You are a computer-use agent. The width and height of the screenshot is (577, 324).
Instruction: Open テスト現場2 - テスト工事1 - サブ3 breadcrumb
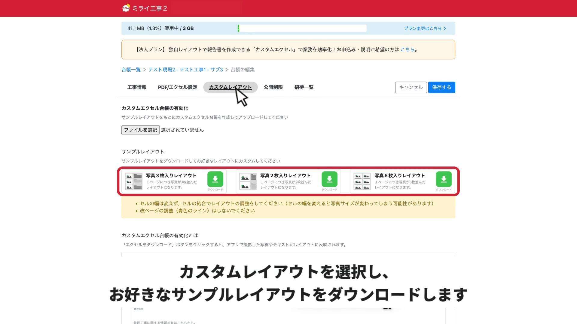pos(185,70)
